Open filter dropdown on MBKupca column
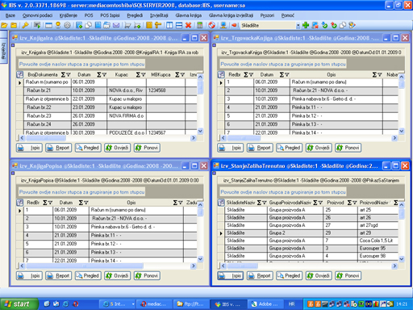The width and height of the screenshot is (413, 310). (182, 75)
